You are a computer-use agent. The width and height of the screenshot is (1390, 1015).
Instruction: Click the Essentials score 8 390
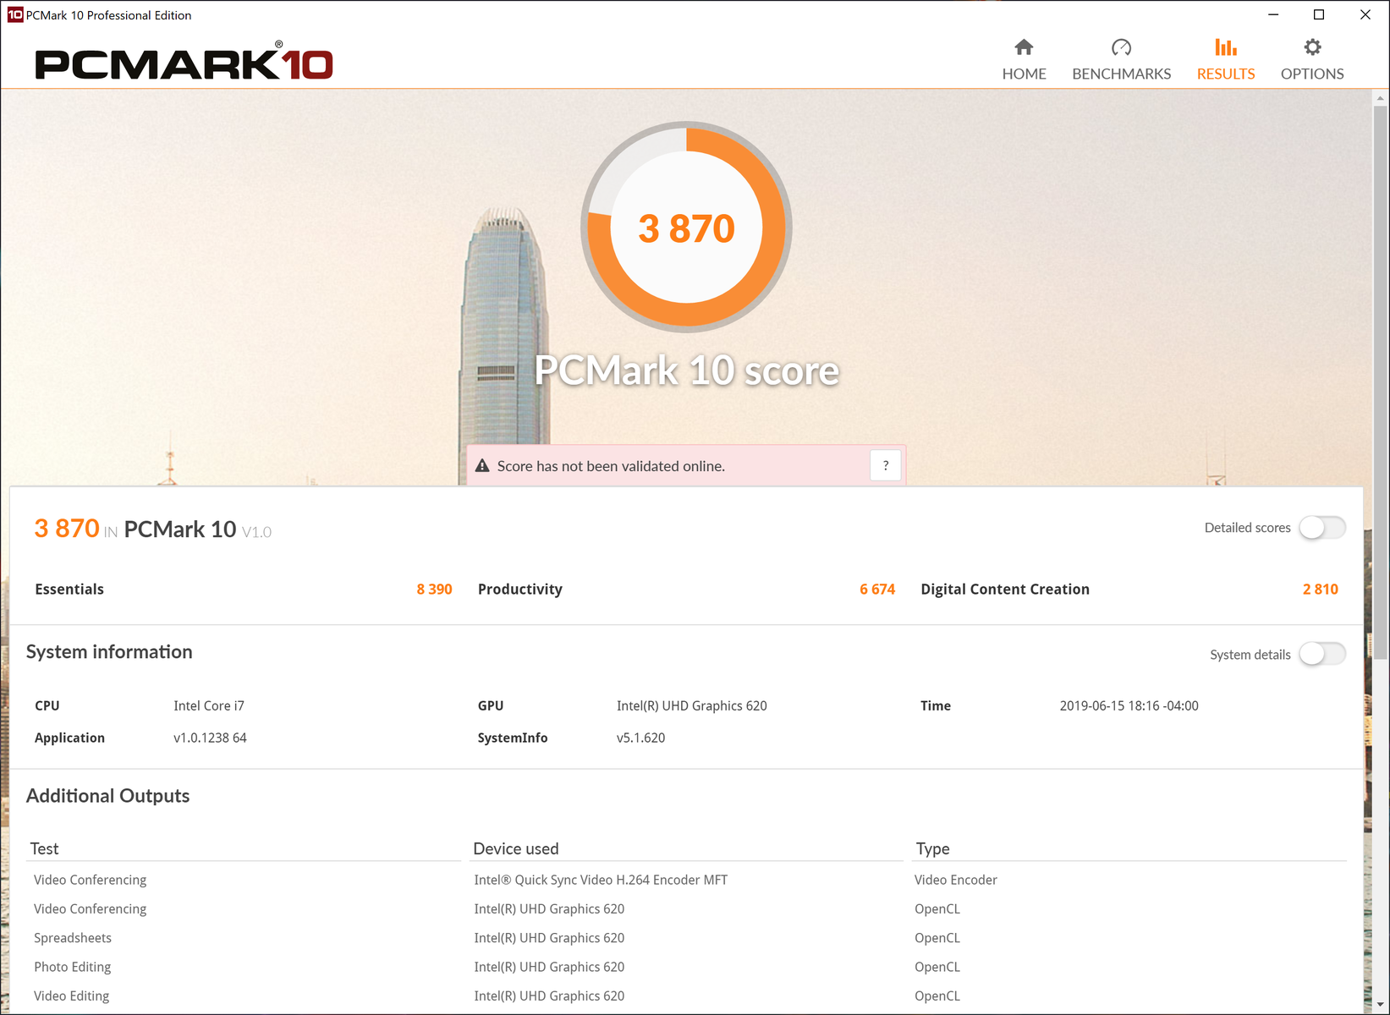point(434,590)
